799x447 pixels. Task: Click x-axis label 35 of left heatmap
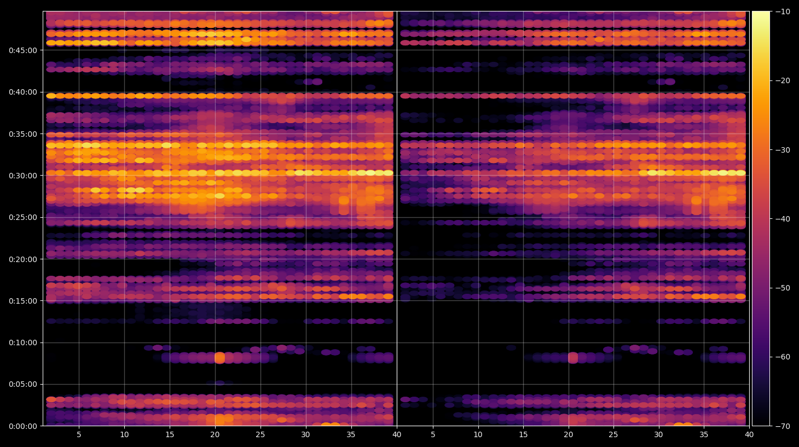(351, 435)
